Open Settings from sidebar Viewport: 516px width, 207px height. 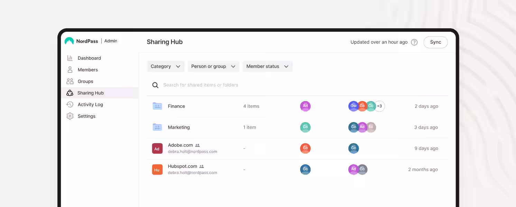(x=86, y=116)
